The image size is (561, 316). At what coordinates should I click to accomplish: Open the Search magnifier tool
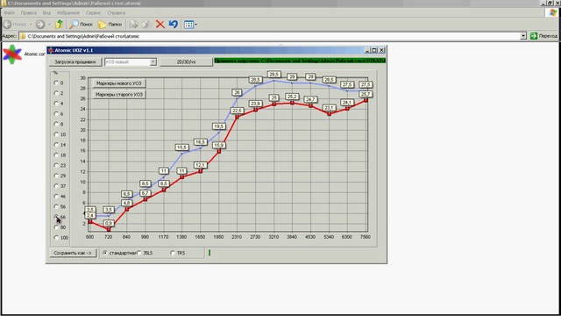tap(74, 24)
